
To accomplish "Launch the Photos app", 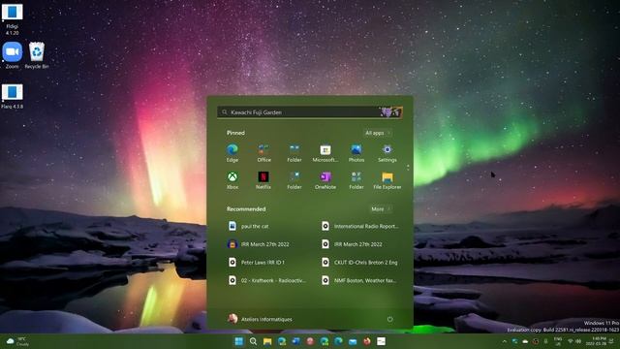I will [x=356, y=153].
